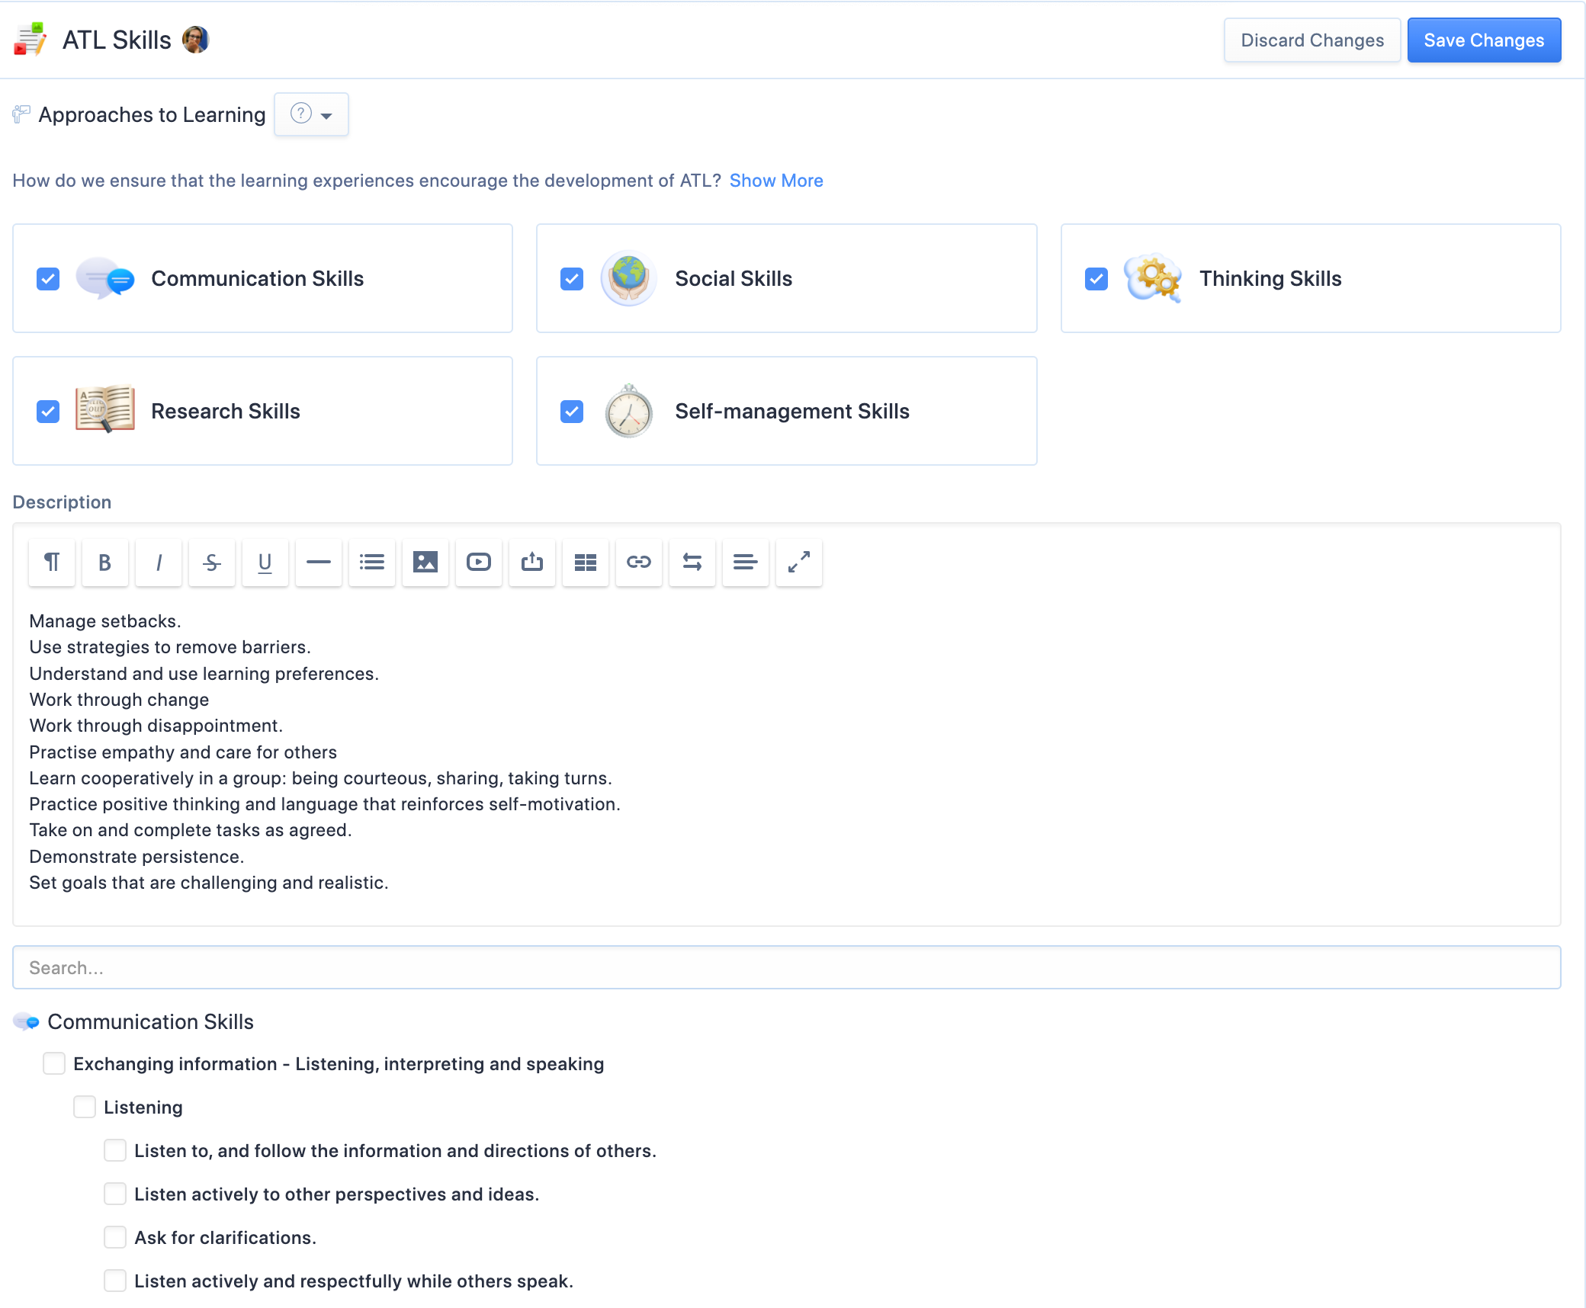Click the Underline toolbar icon
The width and height of the screenshot is (1586, 1308).
point(265,563)
